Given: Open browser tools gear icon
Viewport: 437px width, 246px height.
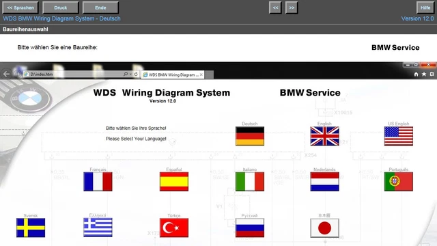Looking at the screenshot, I should point(432,74).
